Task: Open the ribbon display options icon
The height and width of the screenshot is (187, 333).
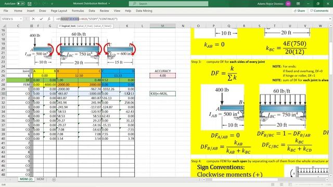Action: coord(298,4)
